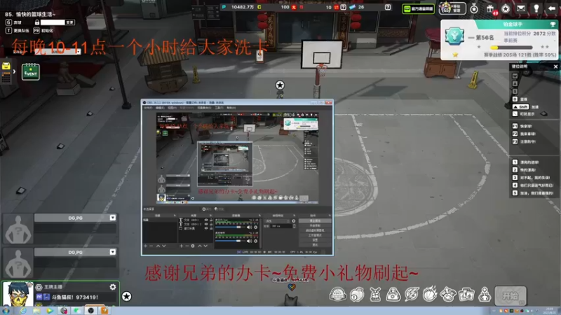Open gear settings of second OBS mixer channel
Screen dimensions: 561x315
pyautogui.click(x=256, y=241)
